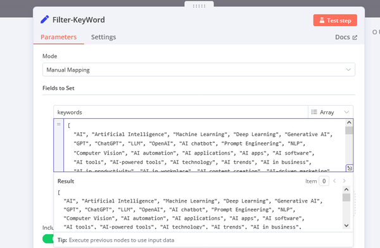Open the Mode dropdown showing Manual Mapping
This screenshot has height=248, width=380.
[x=199, y=70]
